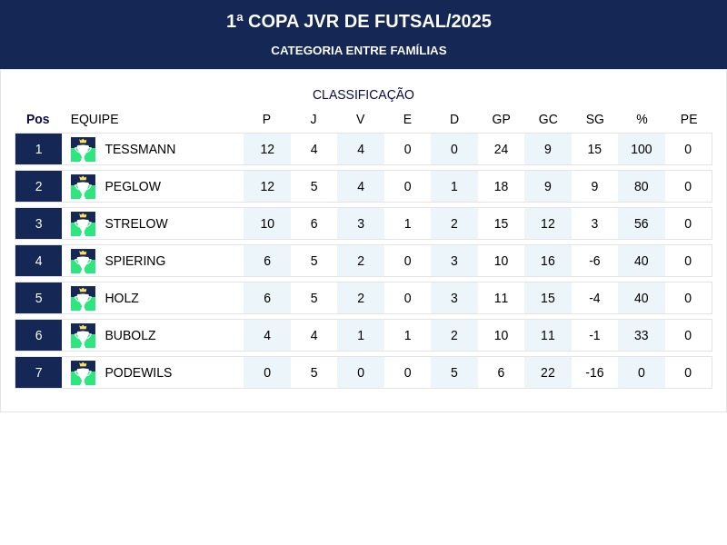
Task: Click the HOLZ team crest icon
Action: [83, 298]
